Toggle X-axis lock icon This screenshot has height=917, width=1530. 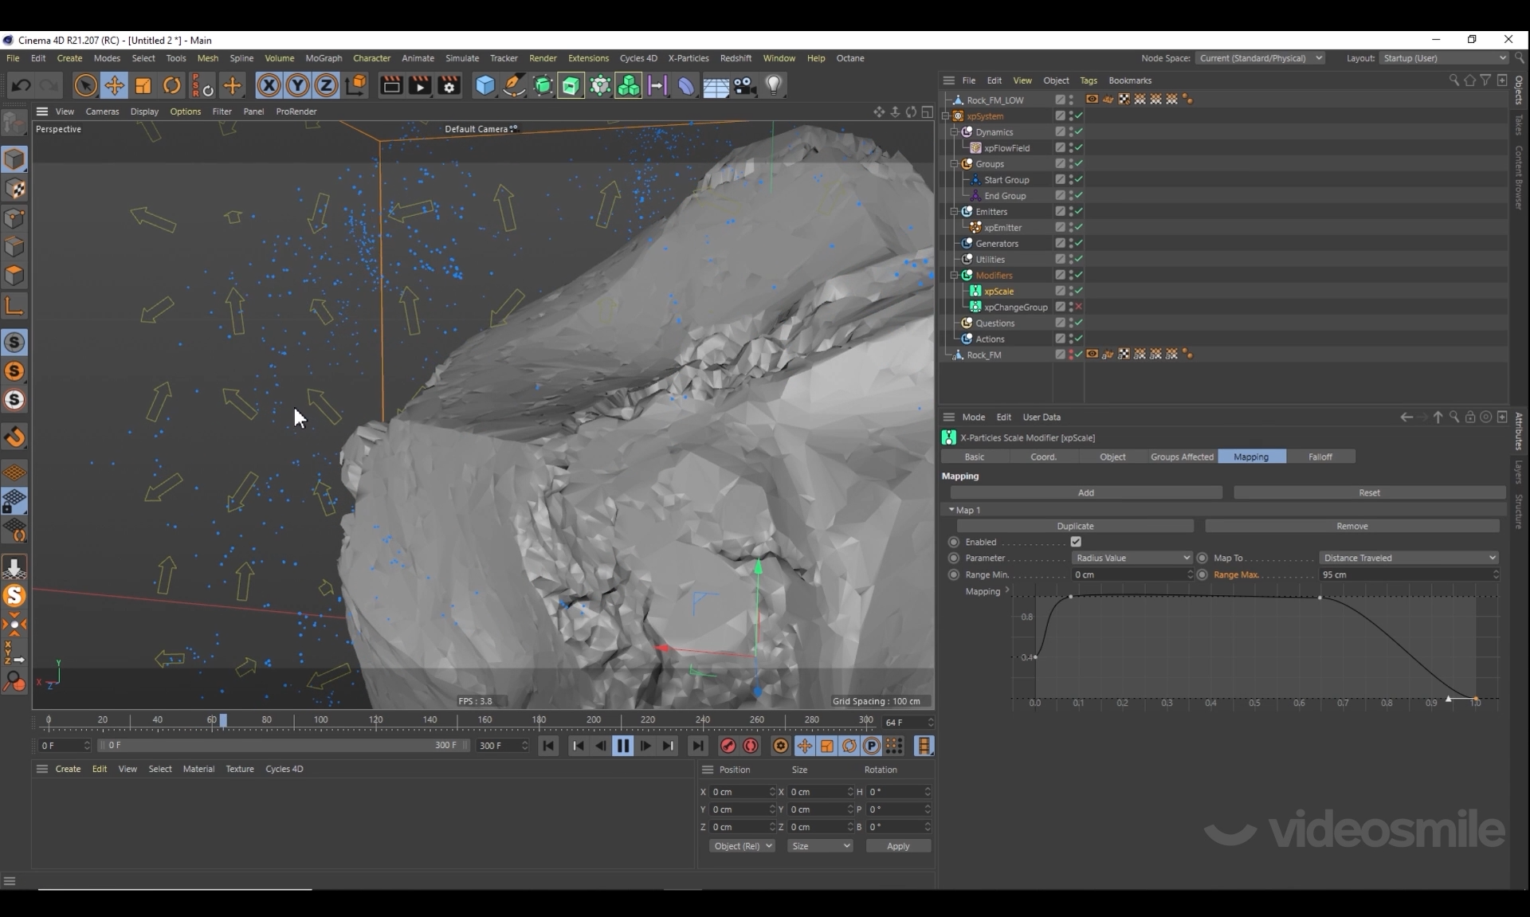pos(269,85)
